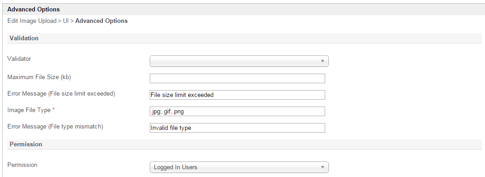Image resolution: width=485 pixels, height=177 pixels.
Task: Select the Image File Type input box
Action: (237, 112)
